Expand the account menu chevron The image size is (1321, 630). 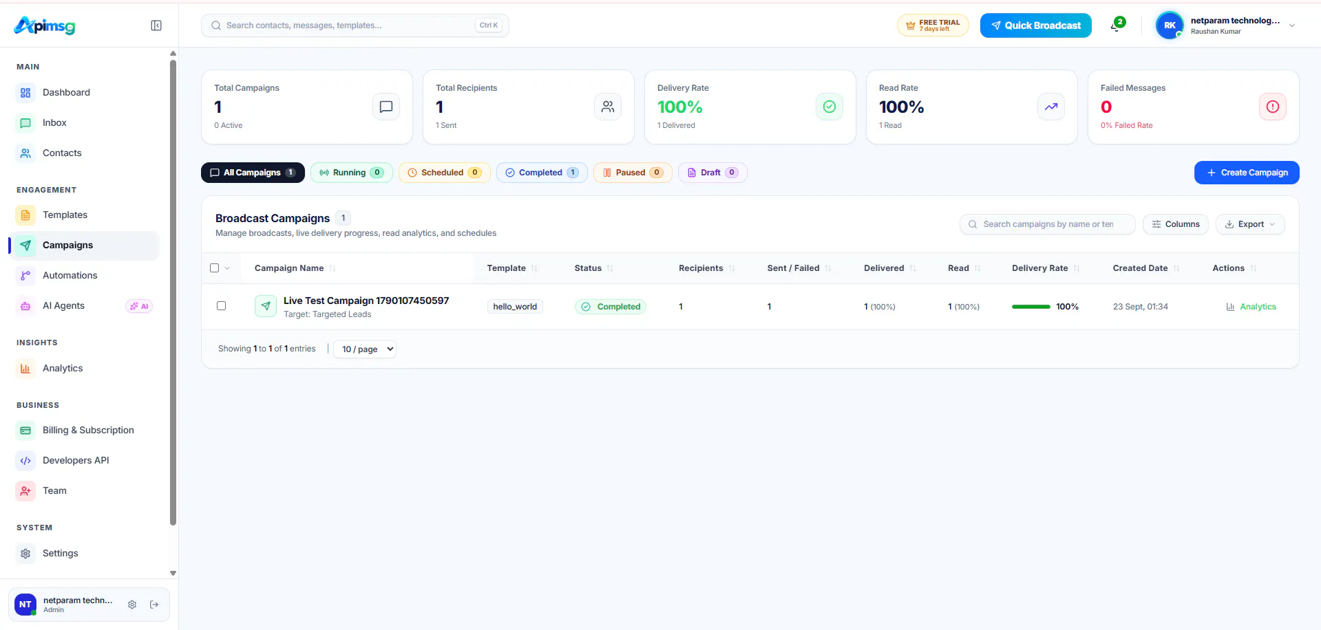(1292, 25)
